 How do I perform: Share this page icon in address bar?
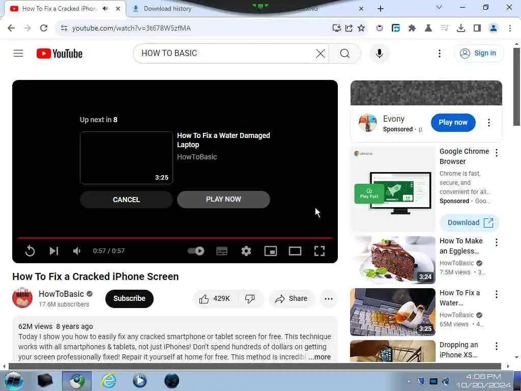(349, 29)
